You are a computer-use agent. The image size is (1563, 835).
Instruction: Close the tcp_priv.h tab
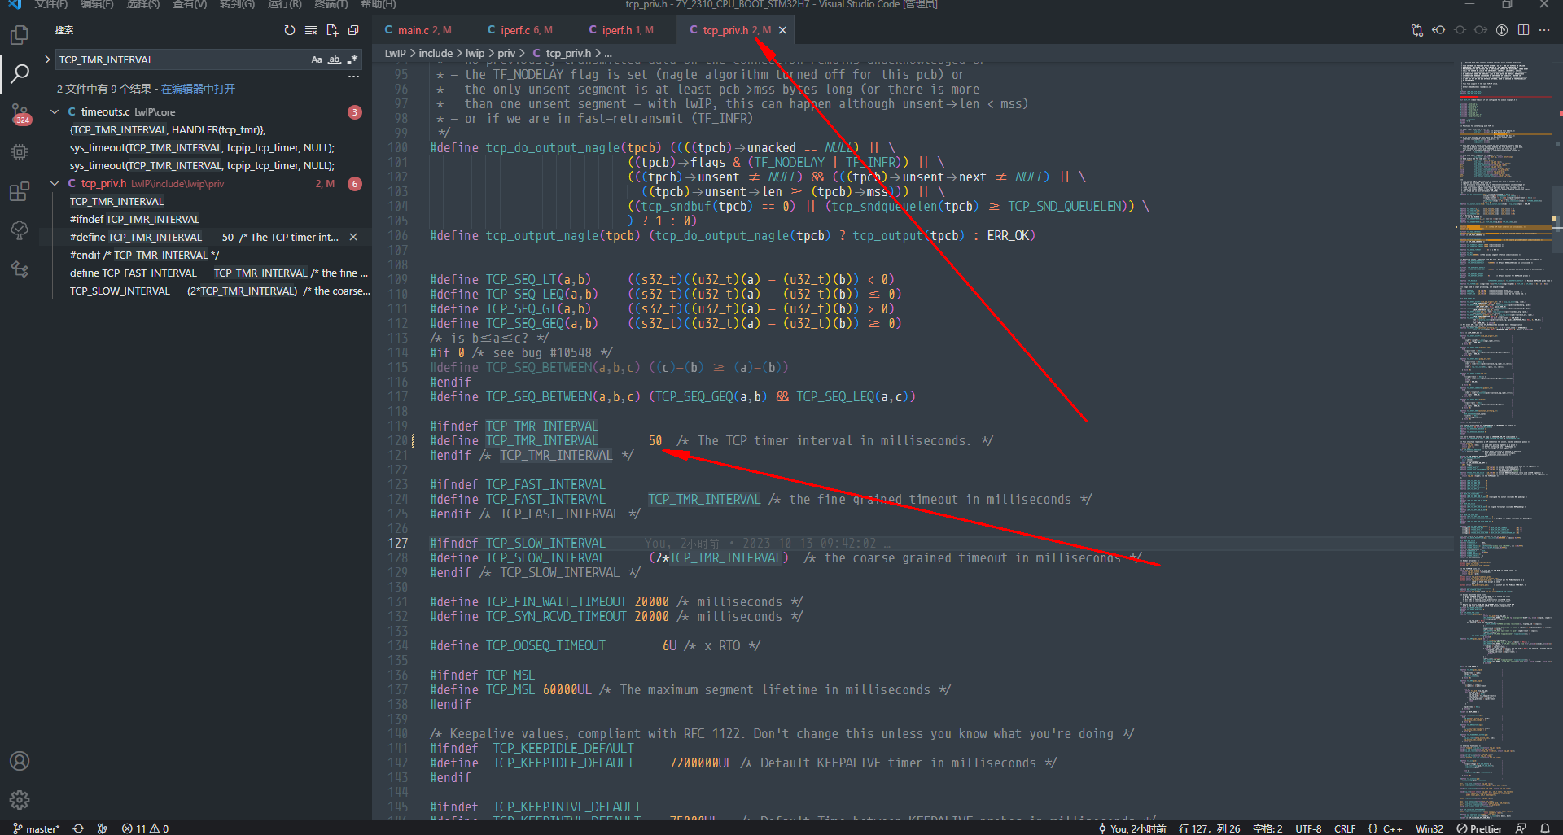782,30
